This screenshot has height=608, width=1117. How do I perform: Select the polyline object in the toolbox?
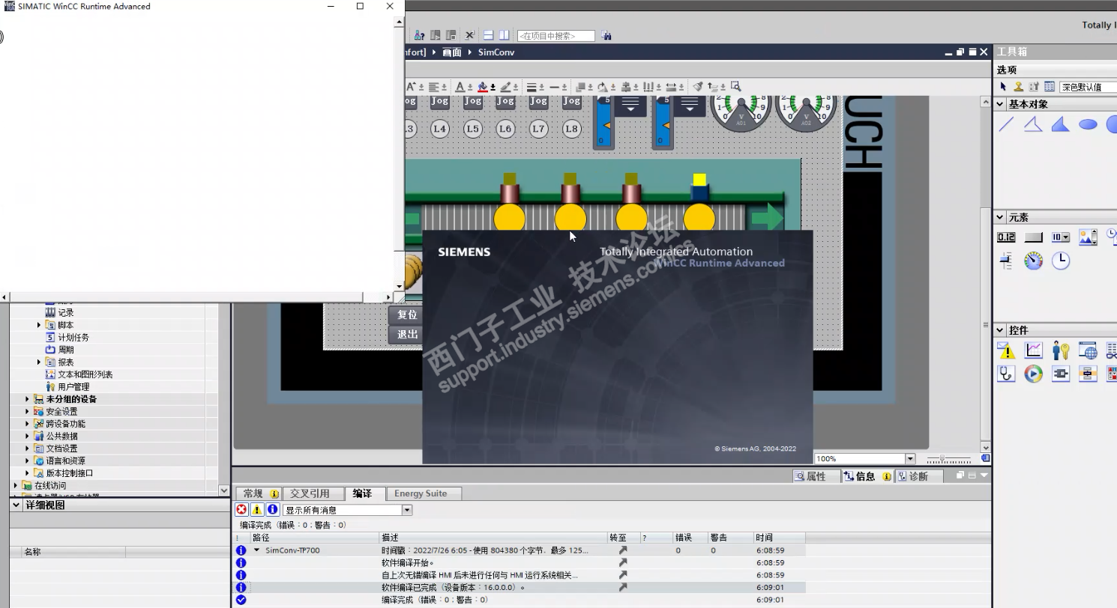click(1033, 124)
